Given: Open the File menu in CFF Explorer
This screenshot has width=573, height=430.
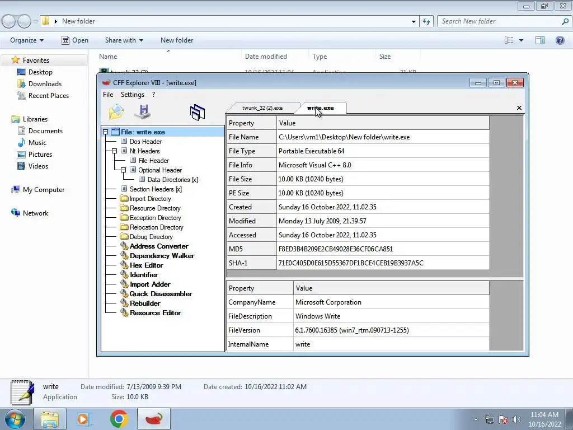Looking at the screenshot, I should 108,95.
